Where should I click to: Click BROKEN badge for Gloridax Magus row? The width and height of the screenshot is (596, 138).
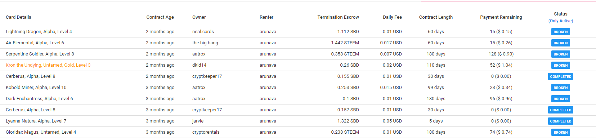(x=560, y=132)
